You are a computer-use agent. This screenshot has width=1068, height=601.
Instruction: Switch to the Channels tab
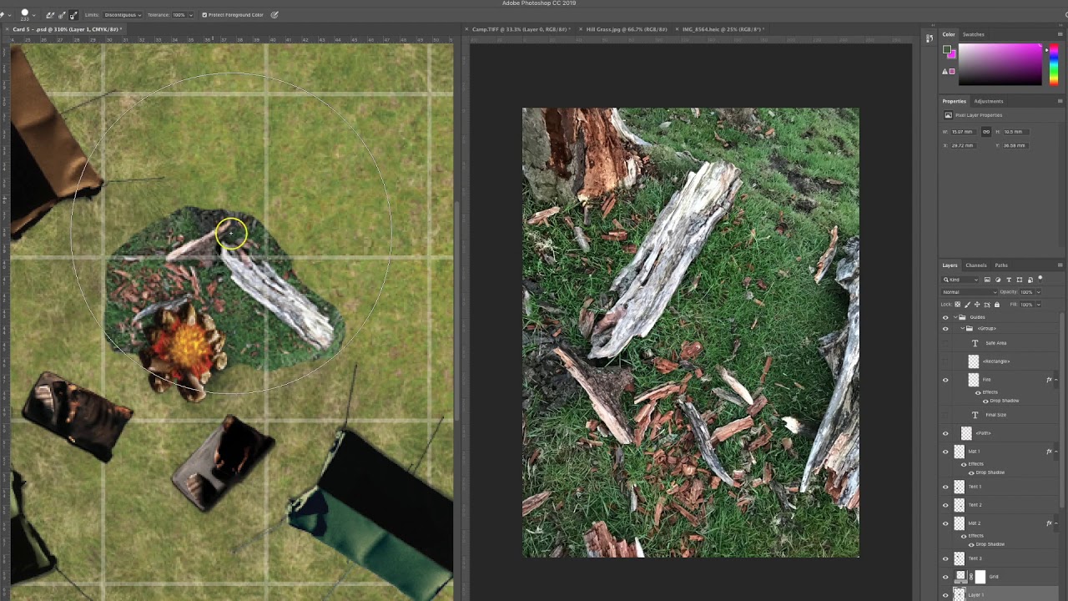coord(976,265)
